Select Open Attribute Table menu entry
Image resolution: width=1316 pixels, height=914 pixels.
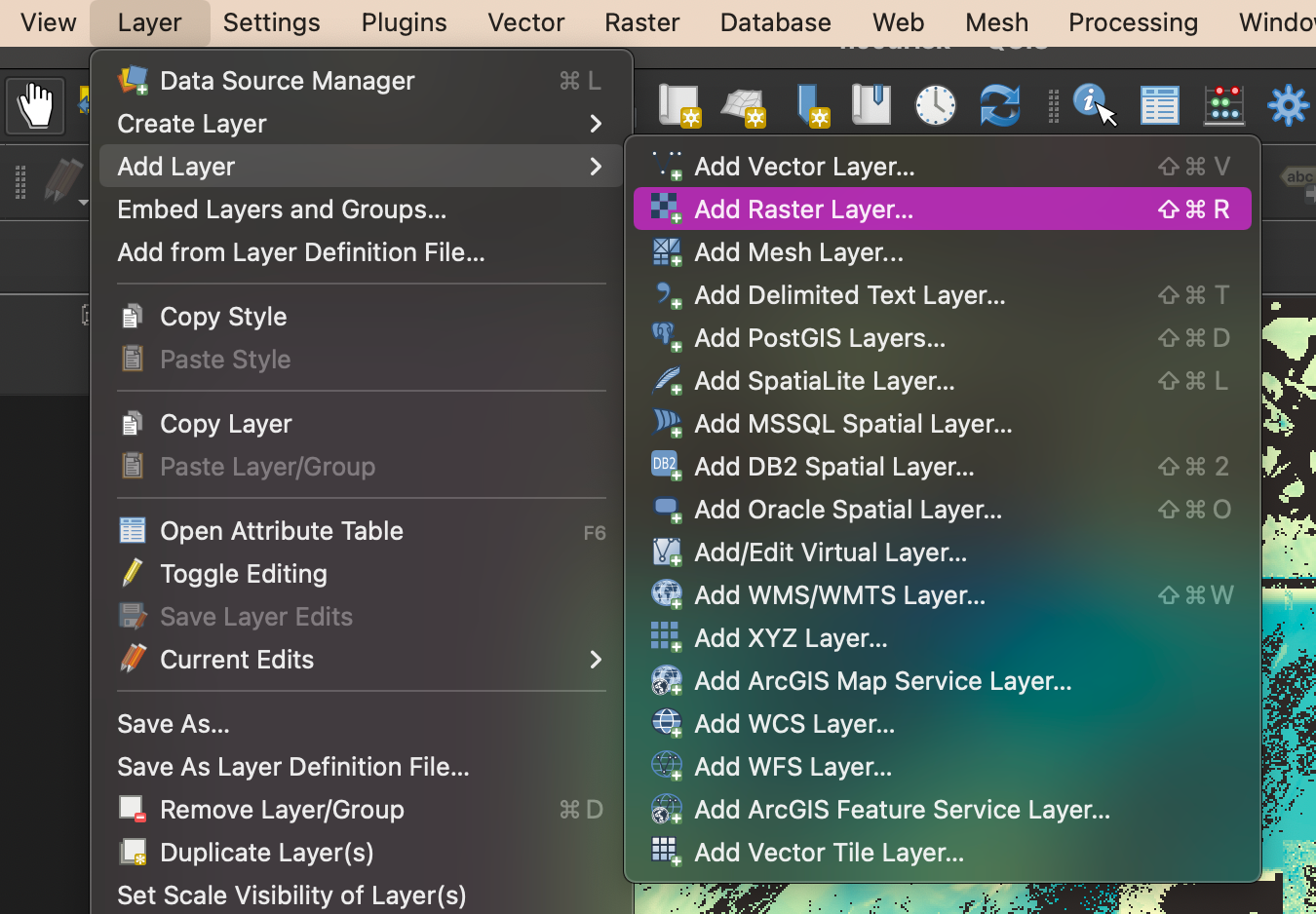[361, 531]
